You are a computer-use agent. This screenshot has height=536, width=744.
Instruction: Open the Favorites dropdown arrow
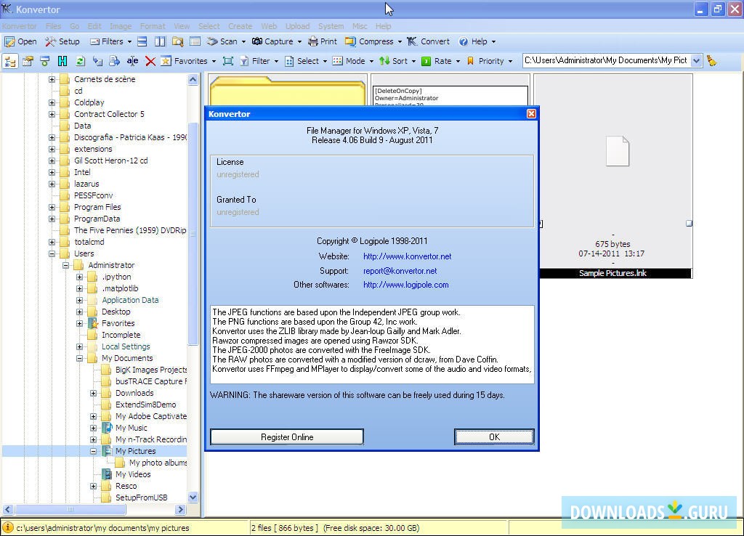pyautogui.click(x=214, y=61)
